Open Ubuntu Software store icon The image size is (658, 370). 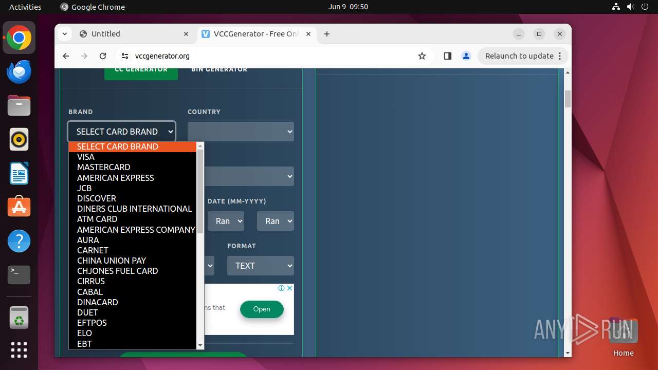pyautogui.click(x=19, y=207)
